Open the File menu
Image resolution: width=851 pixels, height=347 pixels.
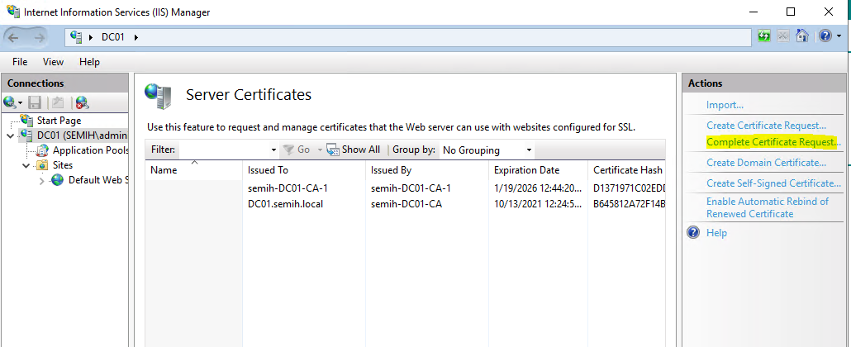tap(20, 62)
